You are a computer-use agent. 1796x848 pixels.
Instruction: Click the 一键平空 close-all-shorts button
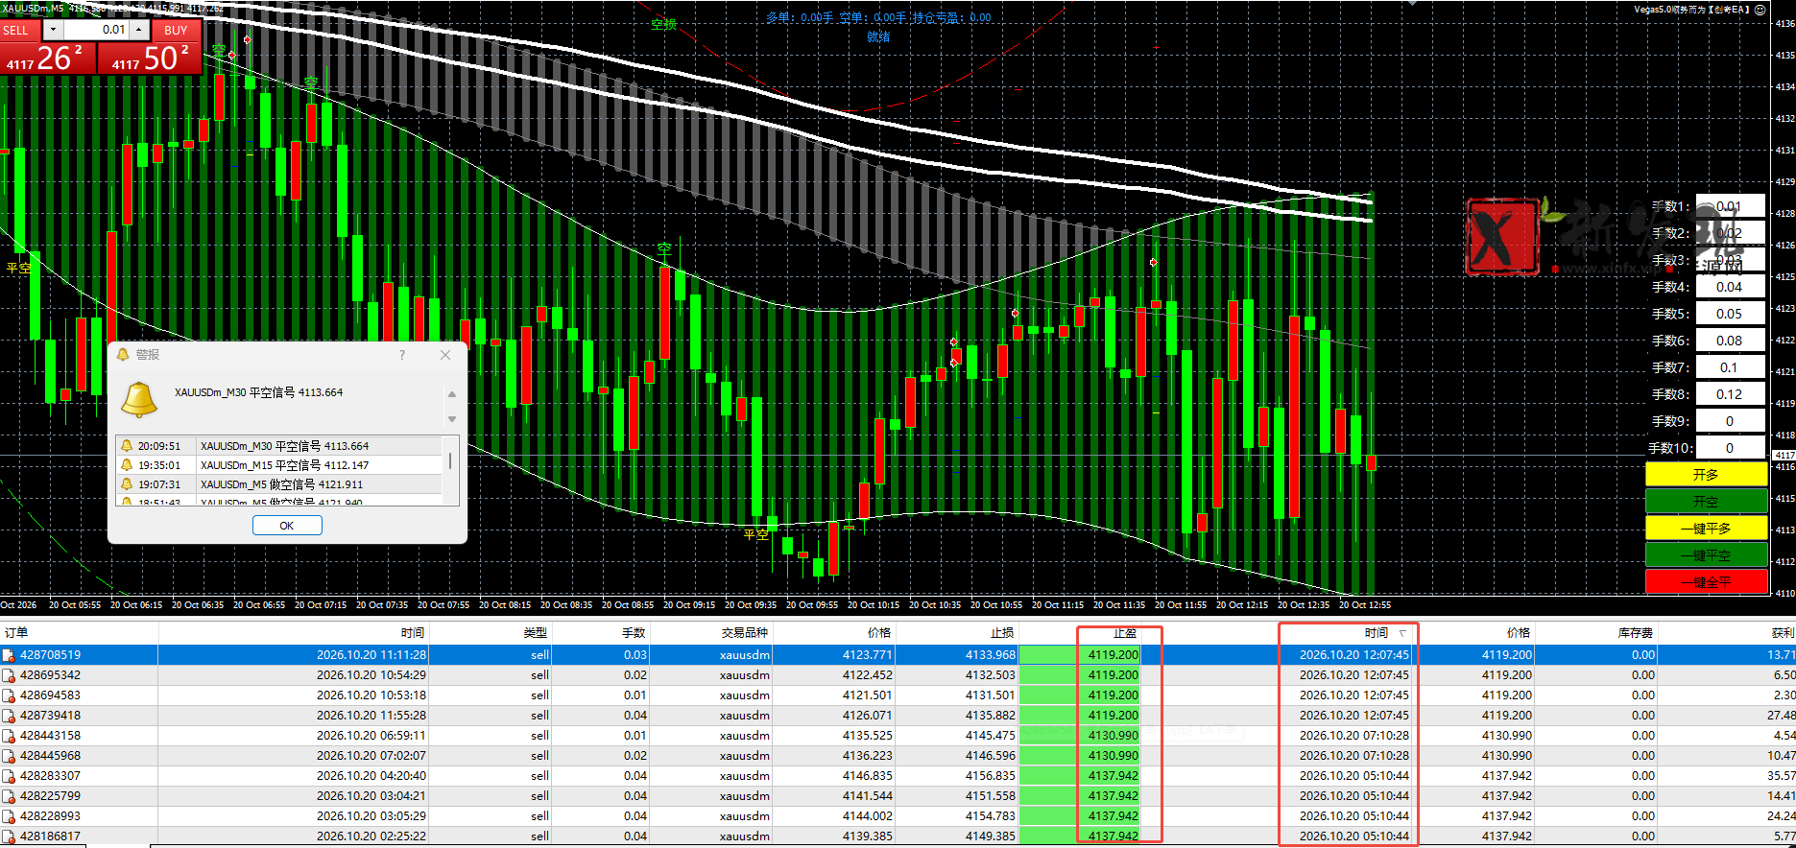(x=1706, y=555)
